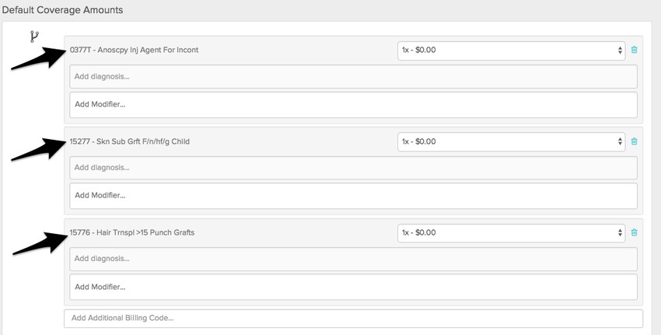Click the black arrow pointing at 15776
661x335 pixels.
click(37, 241)
